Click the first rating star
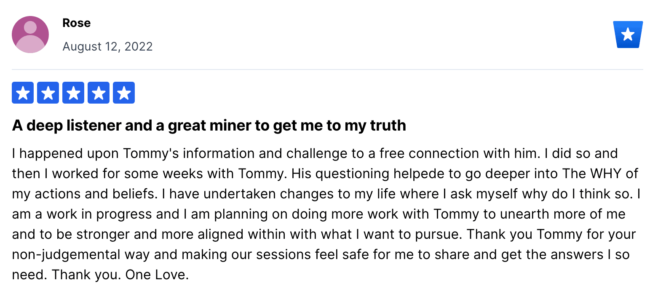Image resolution: width=658 pixels, height=294 pixels. coord(23,93)
